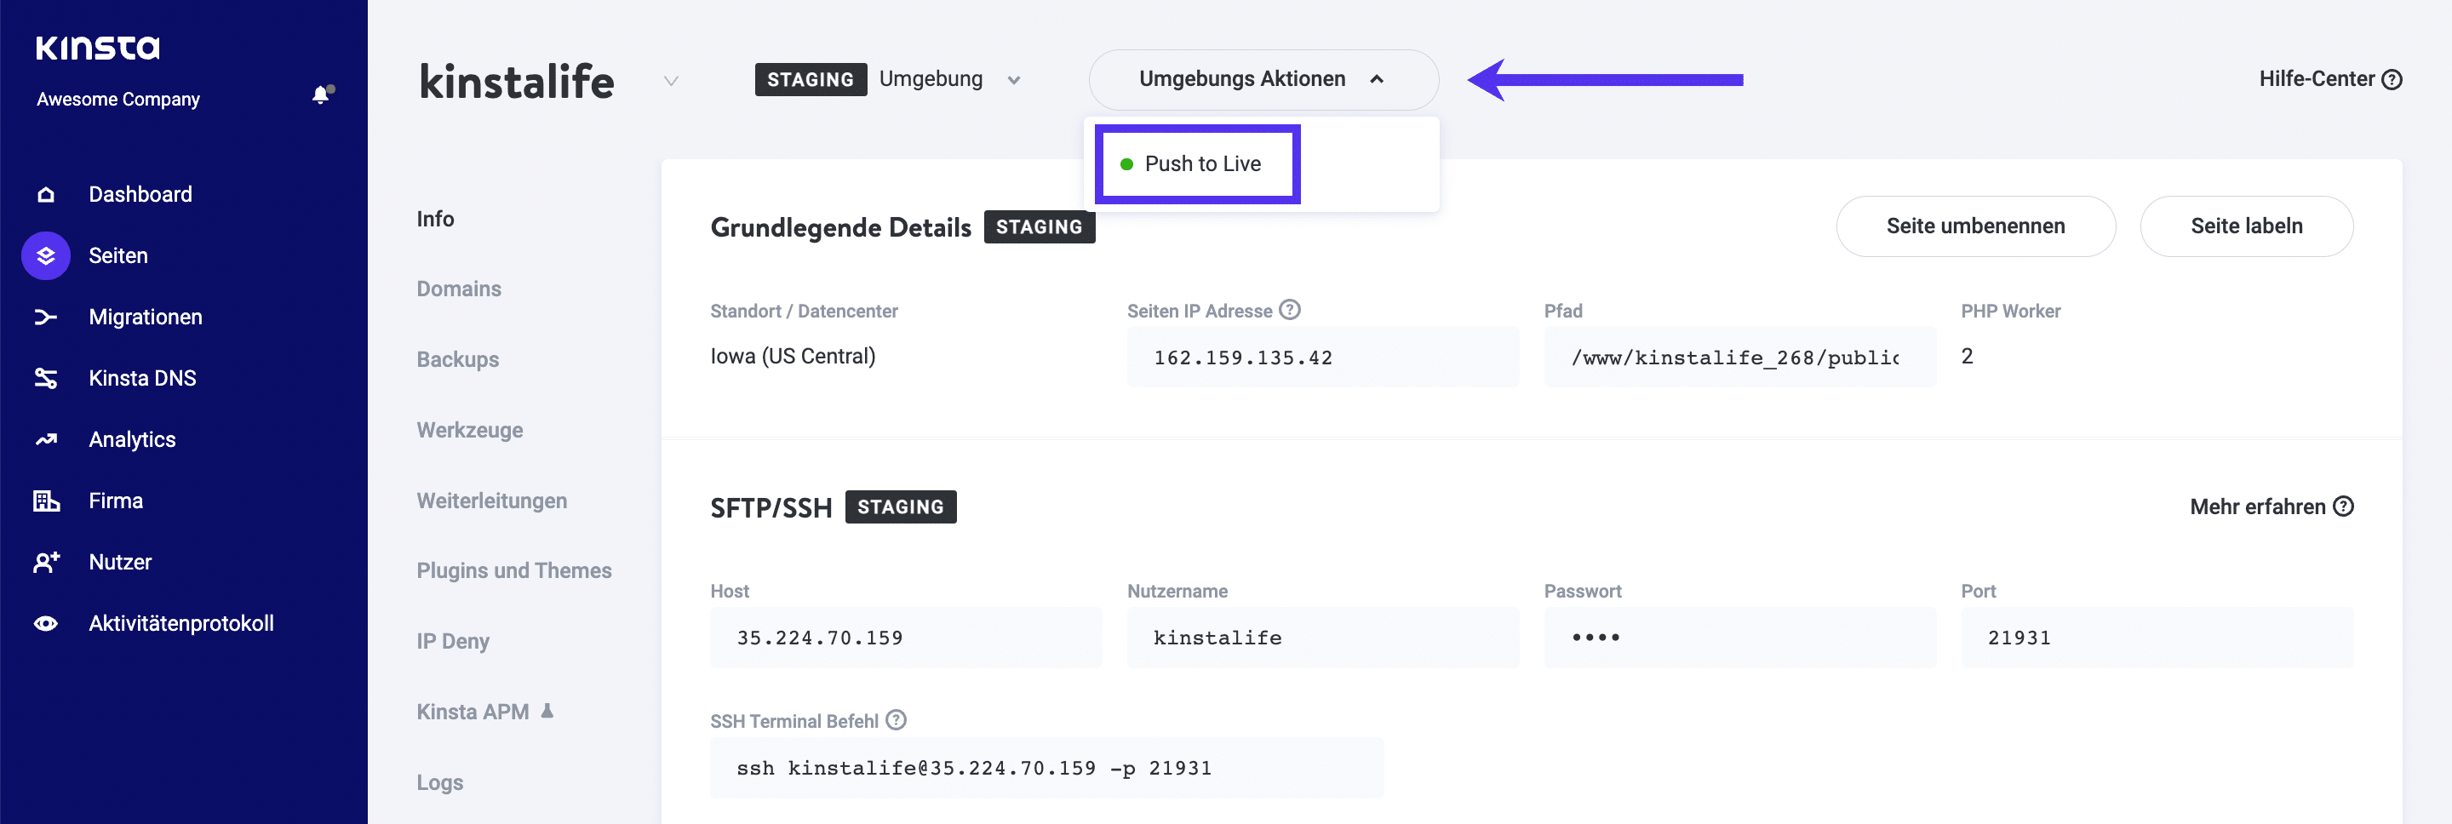Click the Passwort field
This screenshot has height=824, width=2452.
(x=1739, y=638)
